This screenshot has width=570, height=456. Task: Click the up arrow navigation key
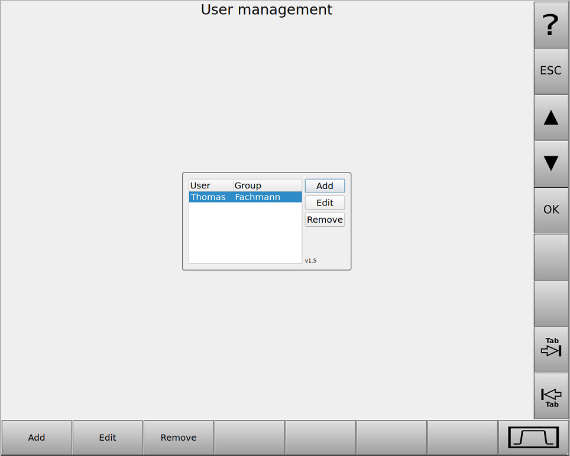(x=550, y=117)
